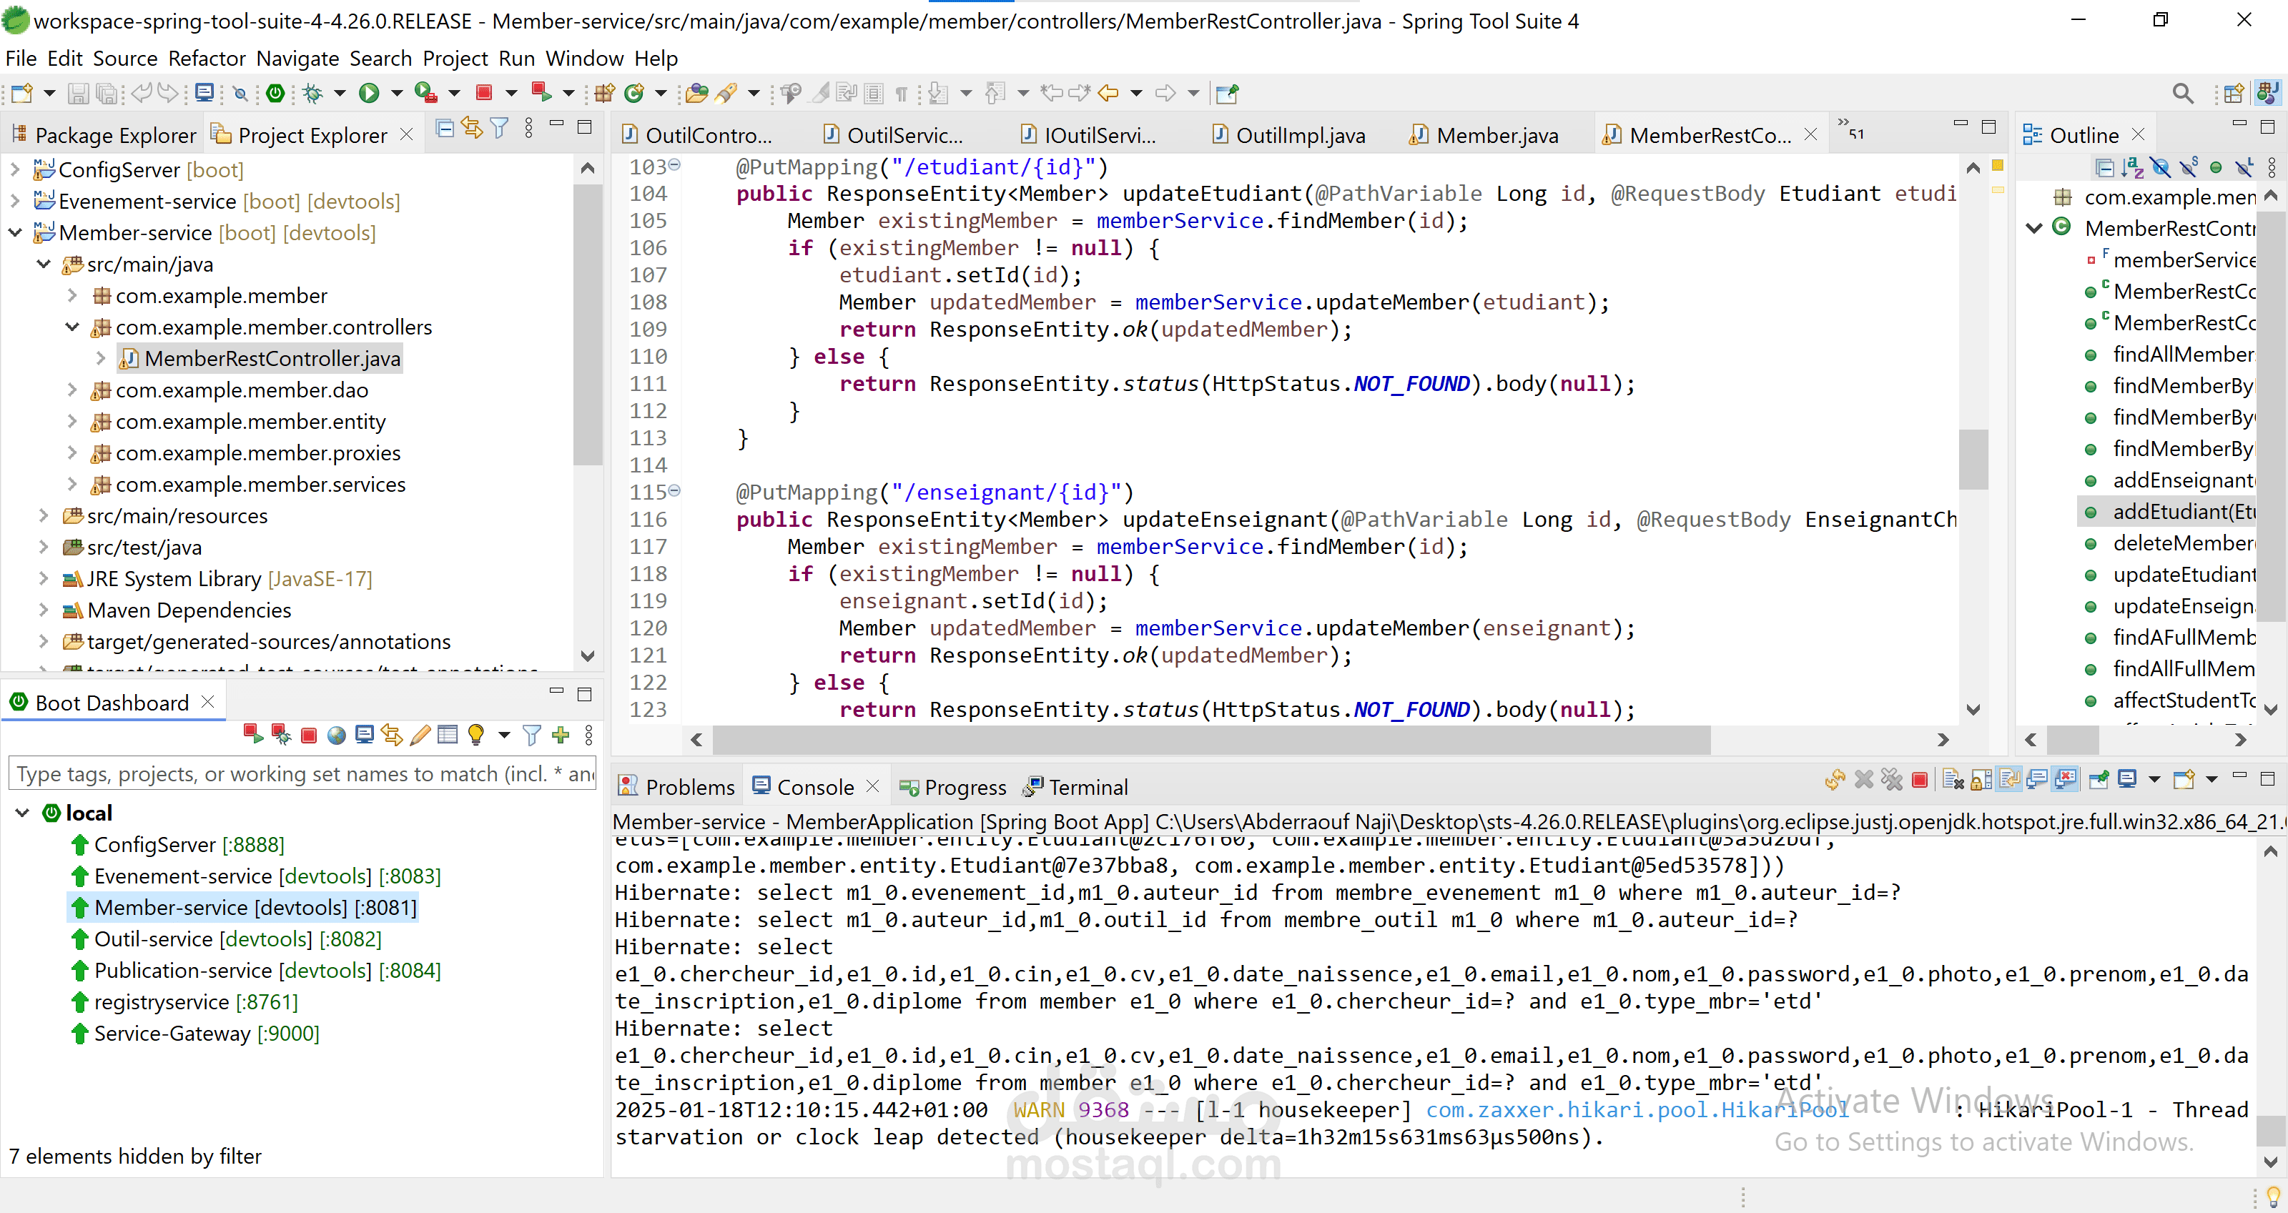Click the green Run button in main toolbar
This screenshot has width=2288, height=1213.
pyautogui.click(x=369, y=92)
